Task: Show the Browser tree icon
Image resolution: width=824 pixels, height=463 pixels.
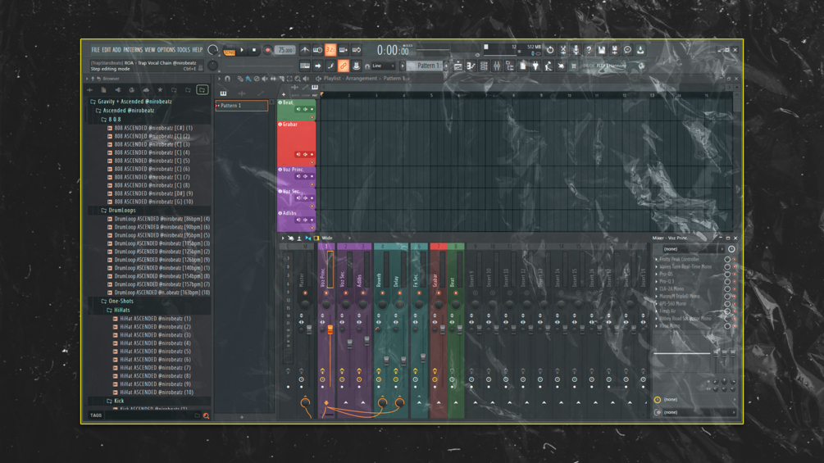Action: (x=510, y=66)
